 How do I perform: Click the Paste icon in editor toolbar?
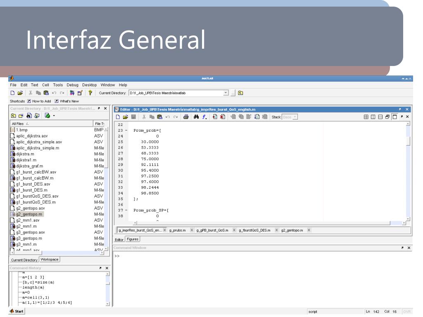coord(160,117)
